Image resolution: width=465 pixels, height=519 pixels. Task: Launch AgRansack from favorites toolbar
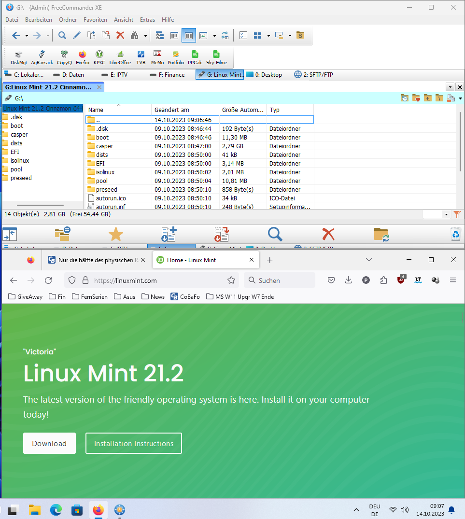(x=42, y=57)
